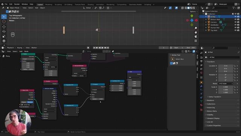Hide Camera via its eye icon
The height and width of the screenshot is (136, 241).
(x=235, y=22)
